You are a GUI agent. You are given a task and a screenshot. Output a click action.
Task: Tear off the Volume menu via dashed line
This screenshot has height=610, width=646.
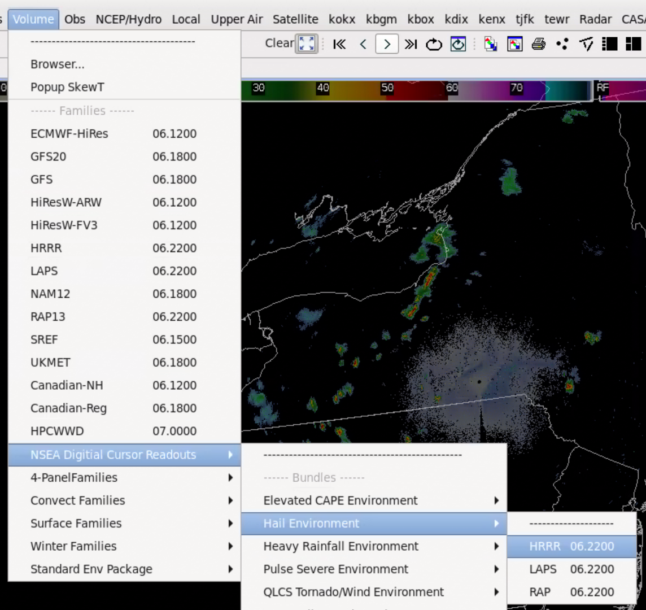tap(124, 42)
